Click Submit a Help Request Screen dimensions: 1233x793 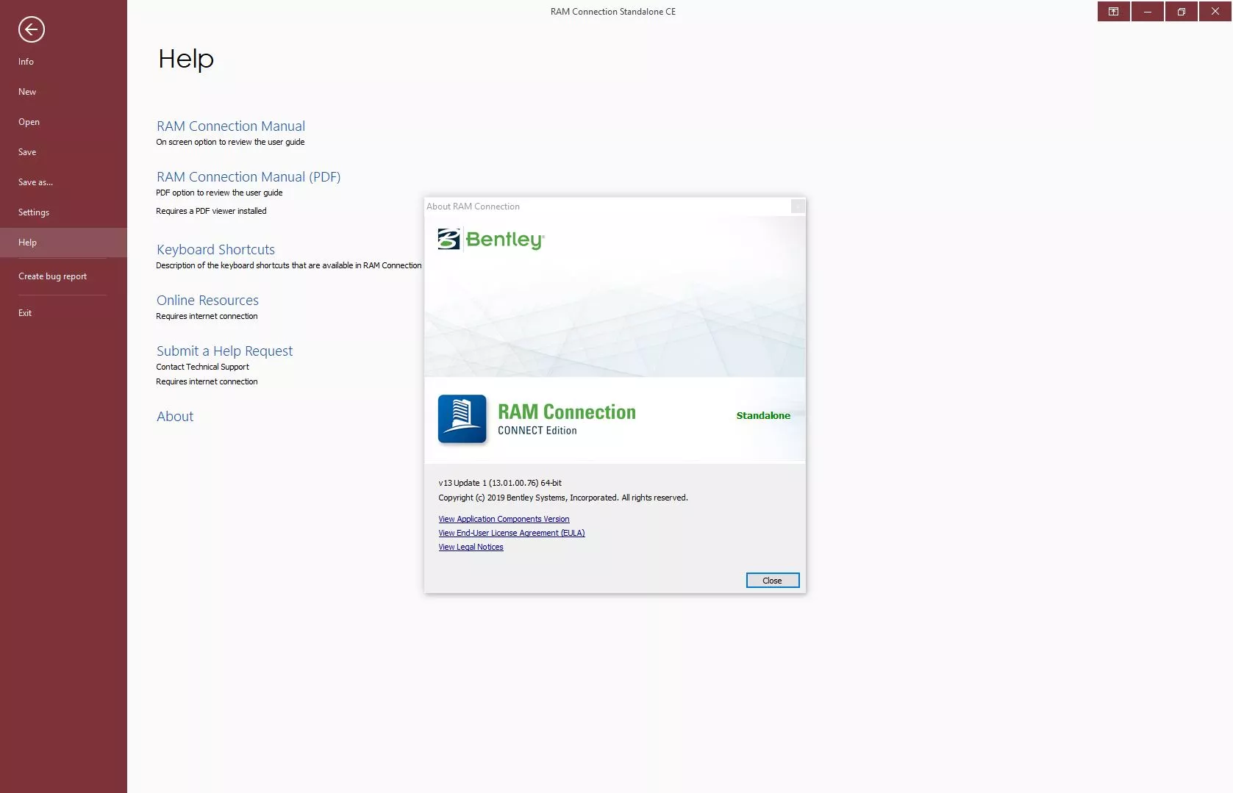pyautogui.click(x=224, y=351)
